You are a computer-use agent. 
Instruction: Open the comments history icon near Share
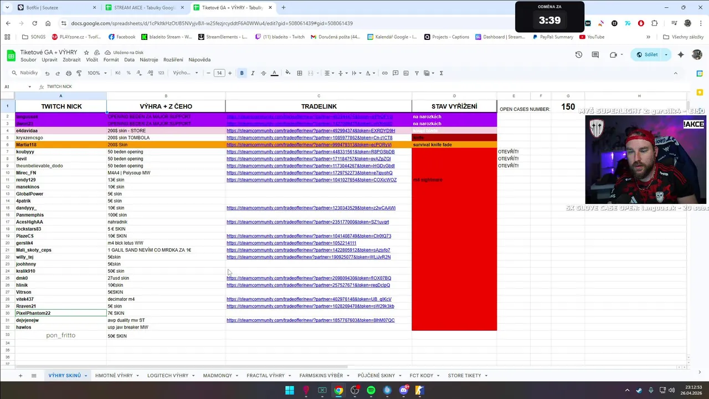(595, 55)
